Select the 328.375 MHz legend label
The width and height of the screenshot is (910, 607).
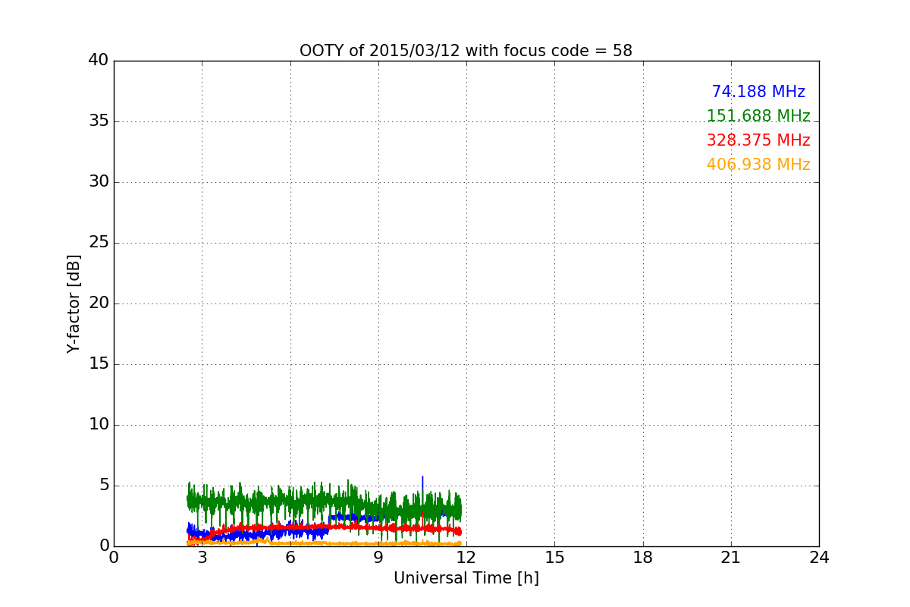point(758,140)
